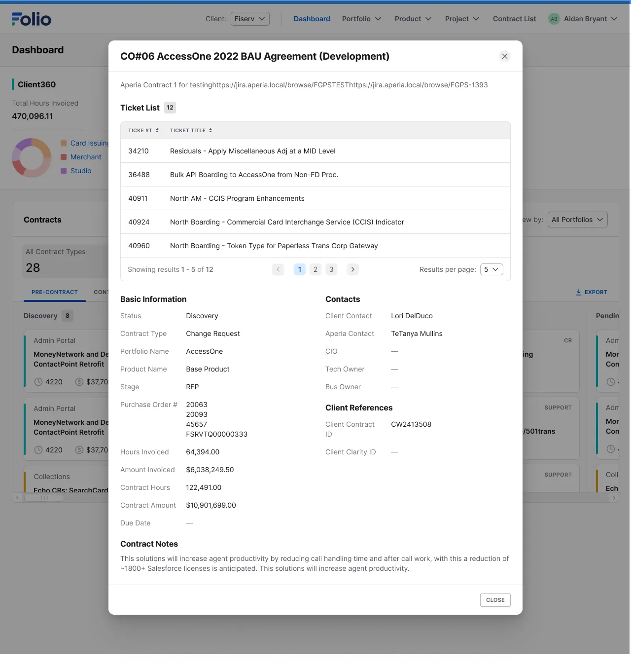The image size is (631, 668).
Task: Open the Contract List nav item
Action: (x=514, y=19)
